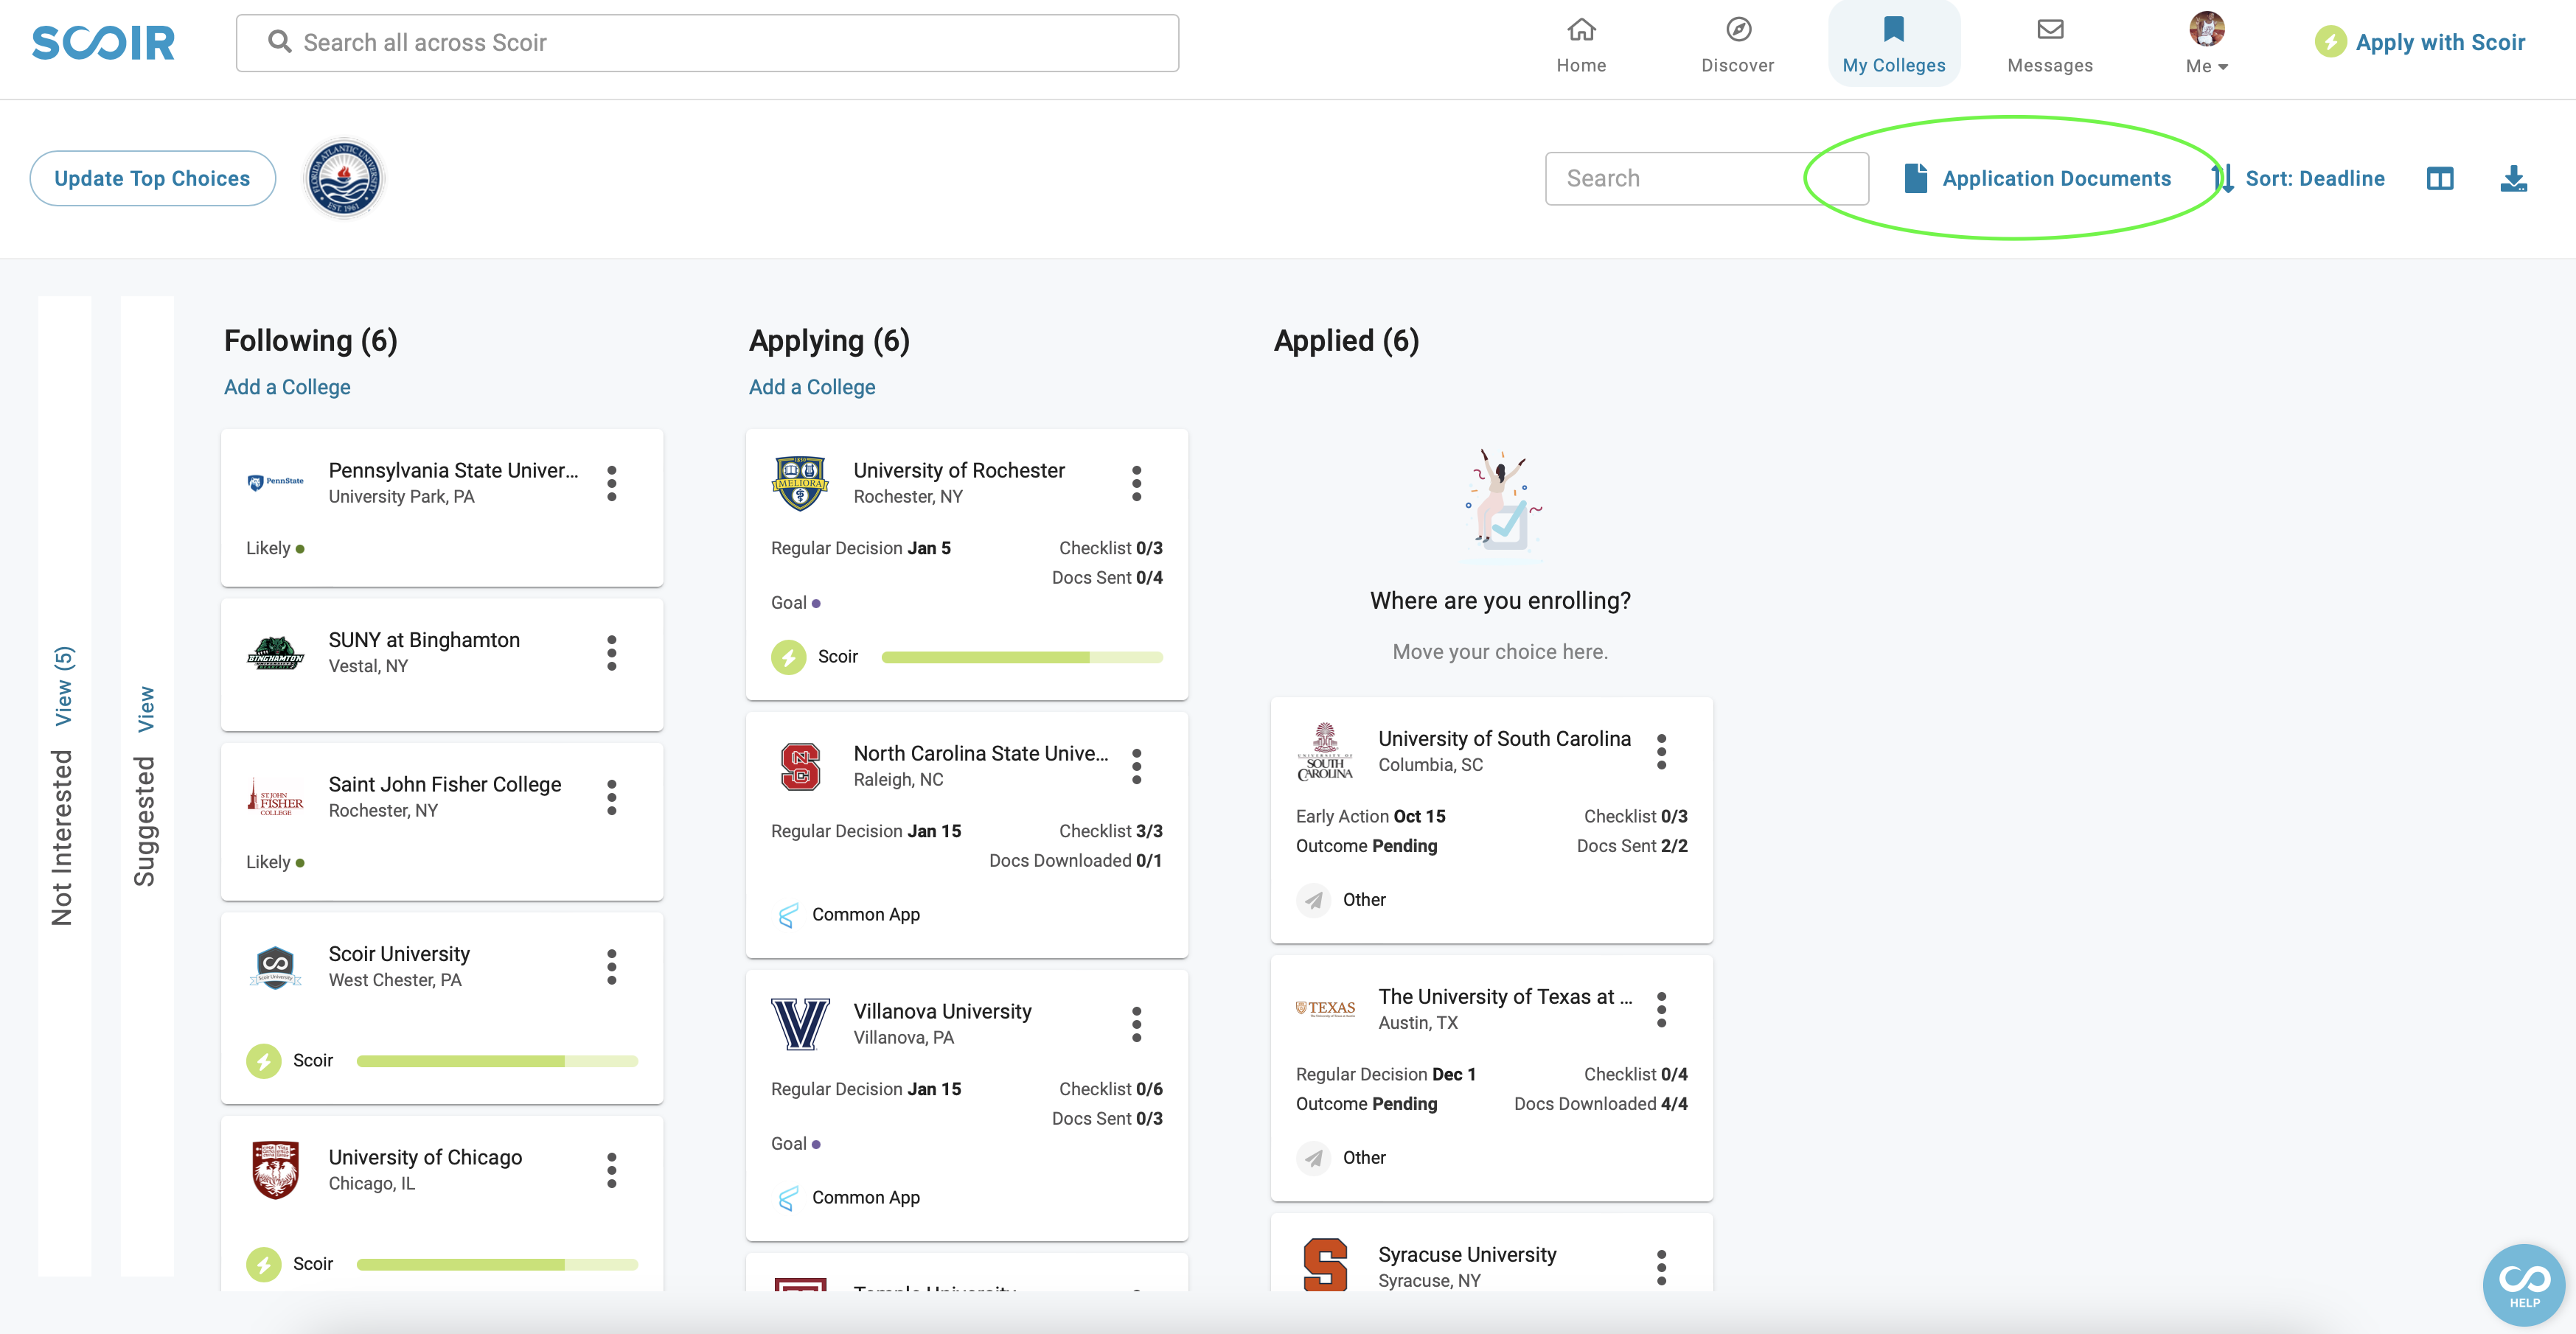Click Scoir lightning icon on Rochester card
Screen dimensions: 2576x1334
point(788,657)
